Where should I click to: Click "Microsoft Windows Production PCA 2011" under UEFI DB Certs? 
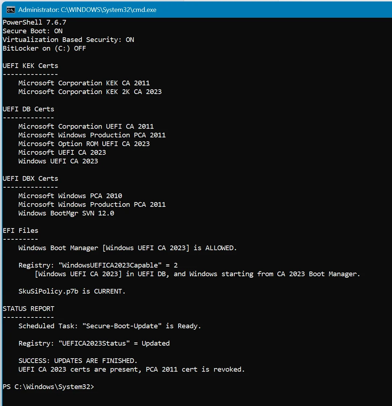pyautogui.click(x=92, y=135)
